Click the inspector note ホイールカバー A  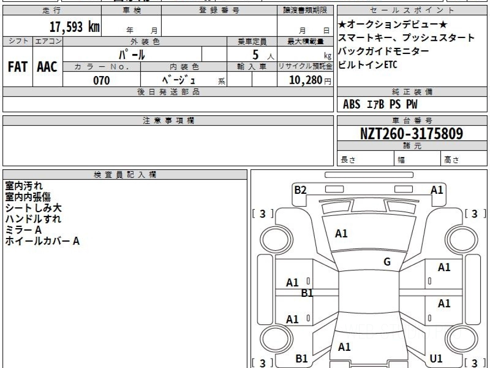click(x=42, y=241)
